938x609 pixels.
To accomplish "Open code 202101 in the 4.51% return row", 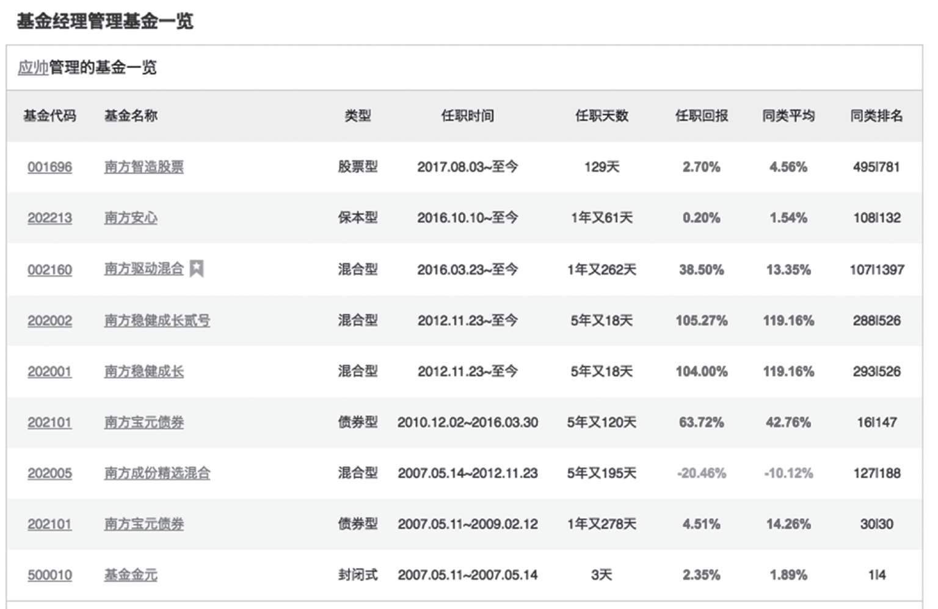I will click(x=49, y=524).
